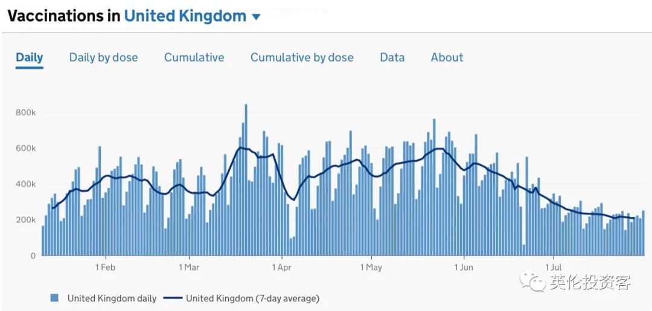Toggle the United Kingdom daily legend label
This screenshot has height=311, width=652.
coord(112,298)
